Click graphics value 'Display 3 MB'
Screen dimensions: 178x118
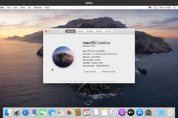(97, 63)
